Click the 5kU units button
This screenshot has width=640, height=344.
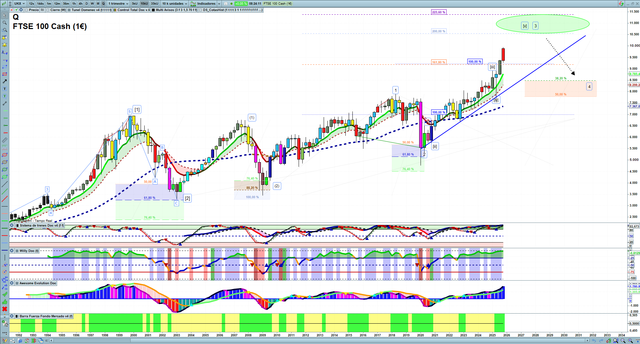(135, 4)
